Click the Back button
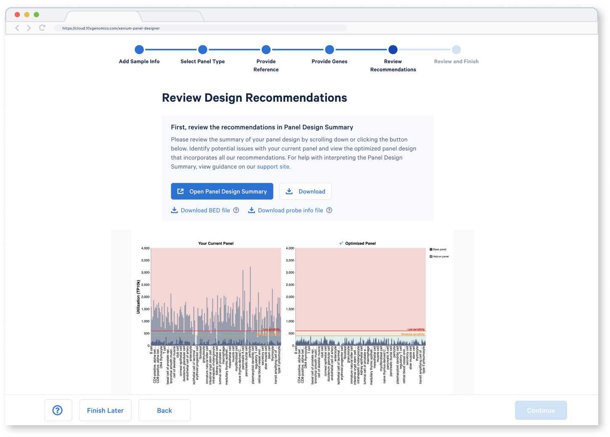Screen dimensions: 610x437 point(164,410)
